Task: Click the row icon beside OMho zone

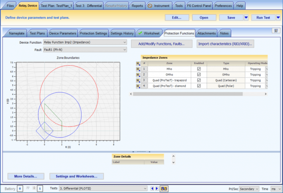Action: point(137,74)
